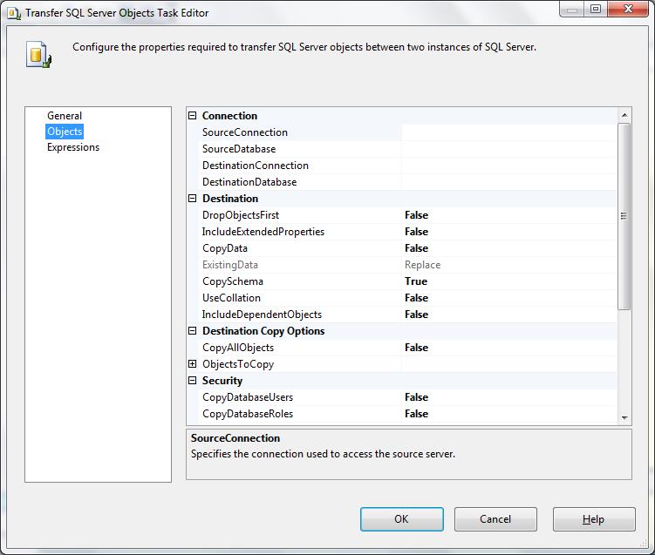655x555 pixels.
Task: Click the Cancel button
Action: click(x=495, y=519)
